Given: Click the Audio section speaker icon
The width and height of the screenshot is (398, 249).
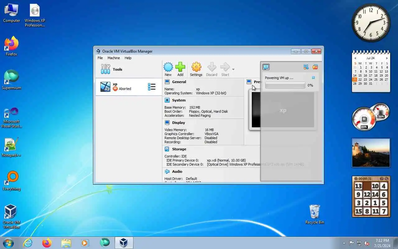Looking at the screenshot, I should pyautogui.click(x=167, y=171).
